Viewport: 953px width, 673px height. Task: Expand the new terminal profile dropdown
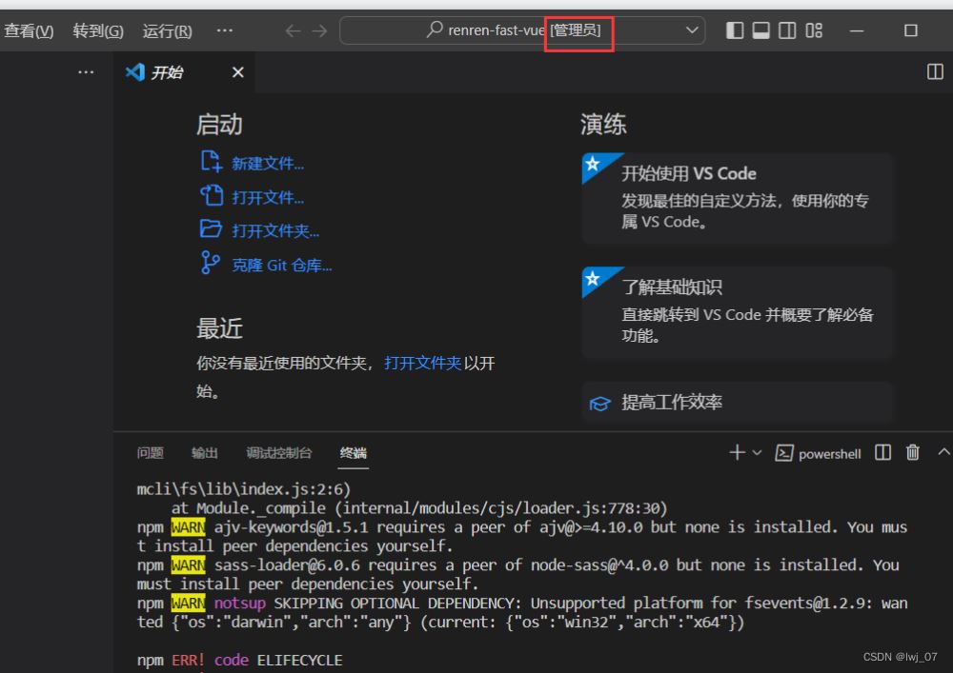pos(758,453)
